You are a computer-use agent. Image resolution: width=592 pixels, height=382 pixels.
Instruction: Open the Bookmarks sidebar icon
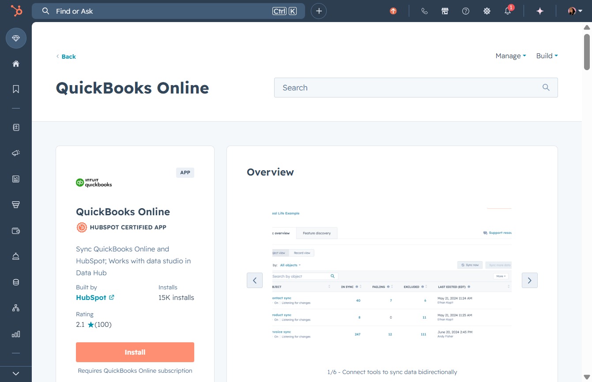coord(16,89)
